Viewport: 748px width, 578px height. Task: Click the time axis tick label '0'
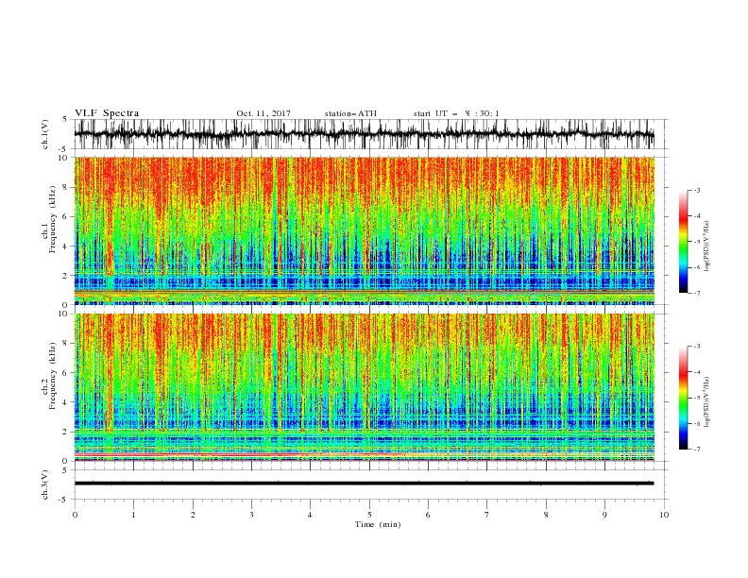(x=75, y=515)
